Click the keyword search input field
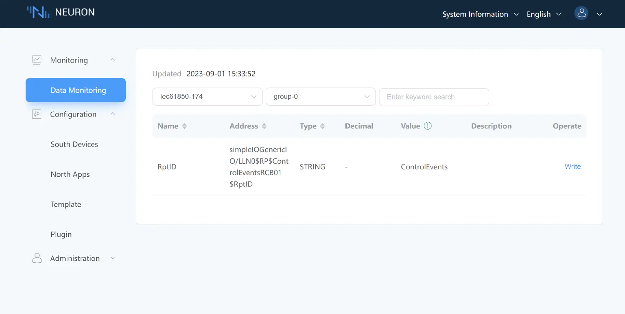625x314 pixels. click(434, 97)
